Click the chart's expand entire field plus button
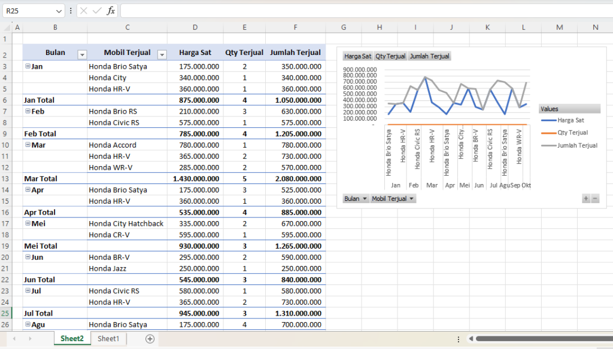Viewport: 613px width, 349px height. pos(586,198)
